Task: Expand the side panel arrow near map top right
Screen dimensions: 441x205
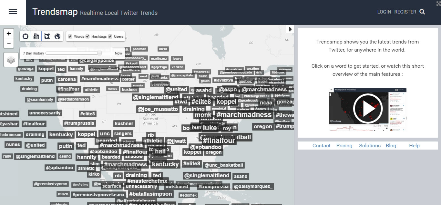Action: [290, 29]
